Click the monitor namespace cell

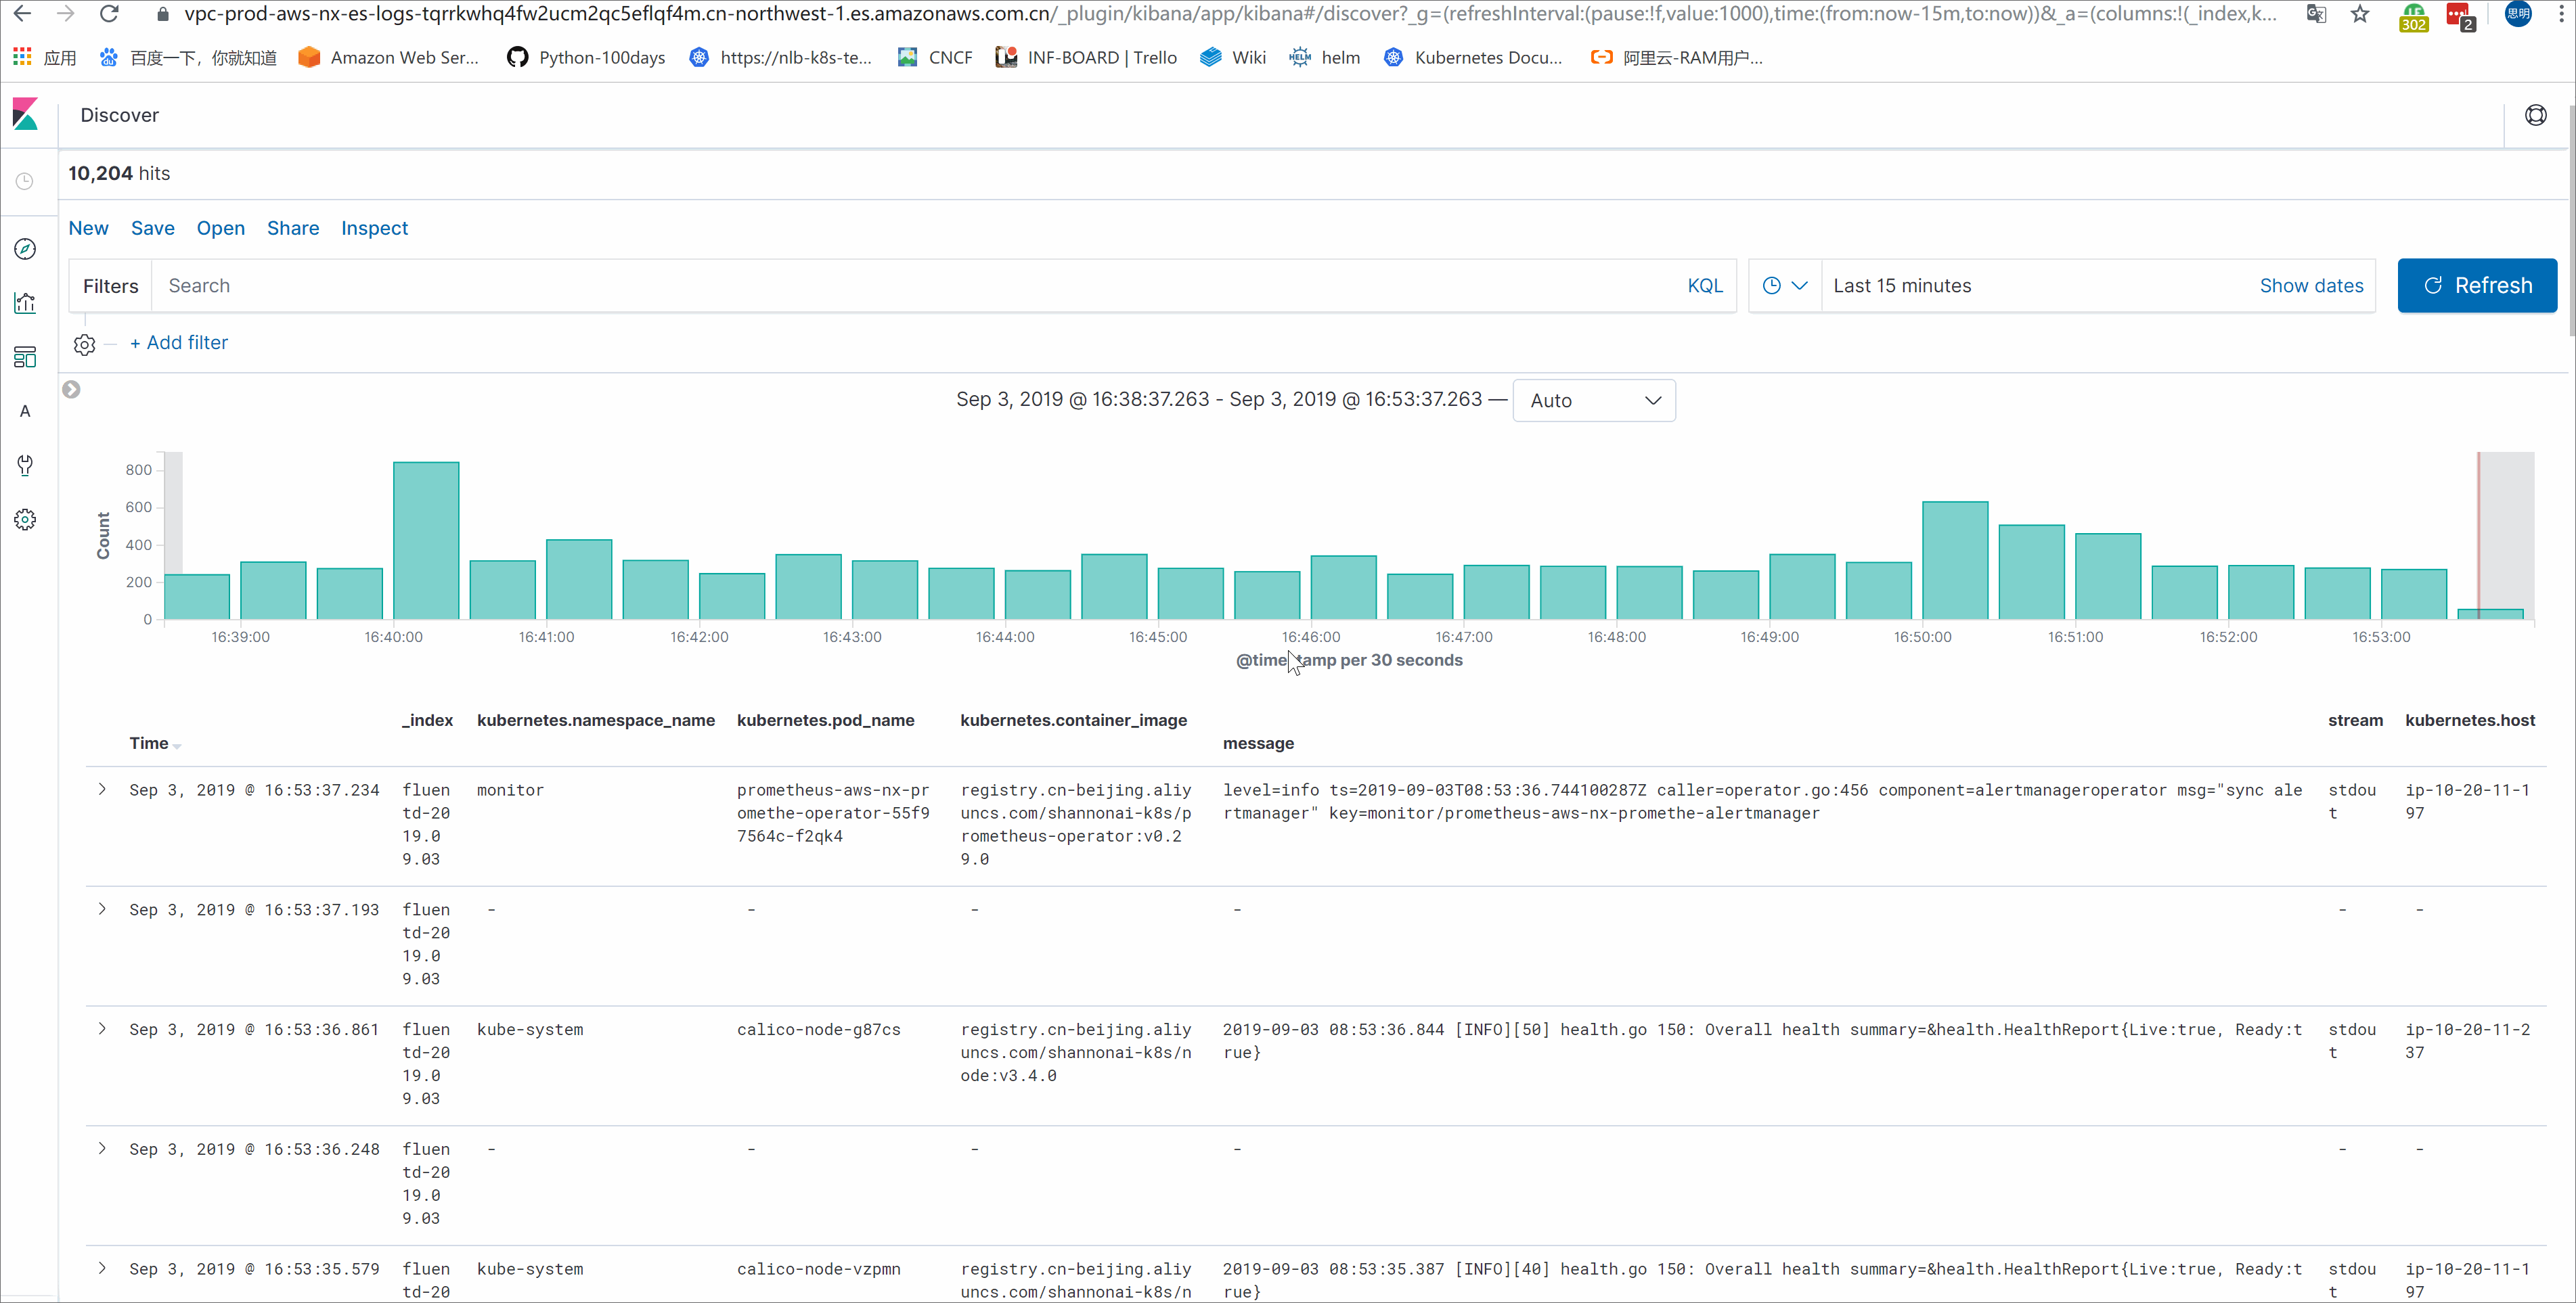pos(510,790)
